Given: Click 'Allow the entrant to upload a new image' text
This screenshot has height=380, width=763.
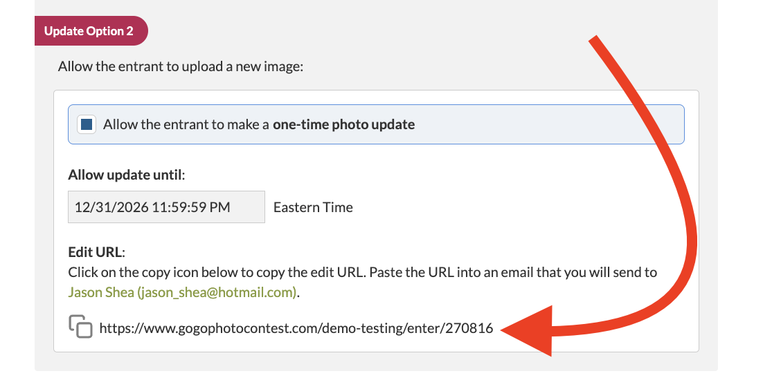Looking at the screenshot, I should (181, 66).
